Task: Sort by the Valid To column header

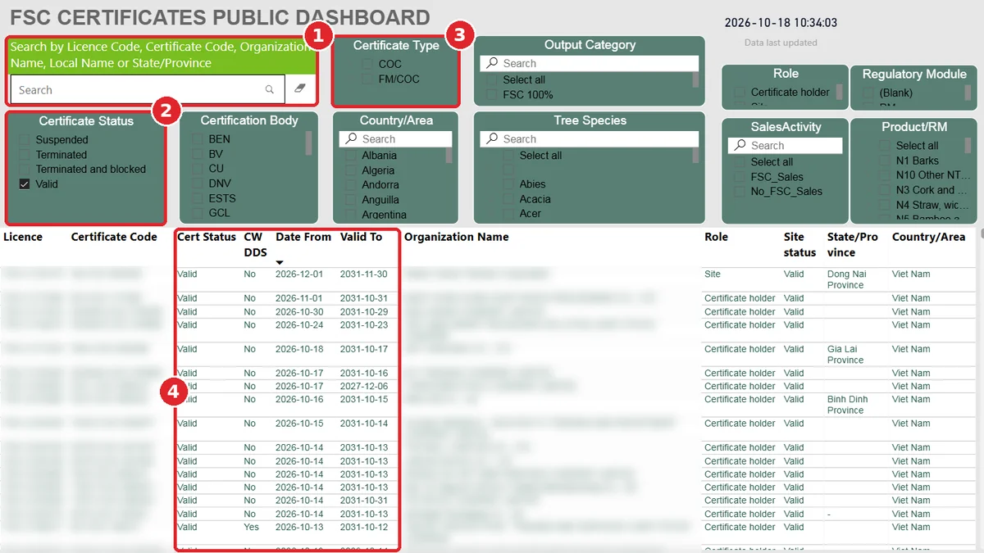Action: (x=362, y=237)
